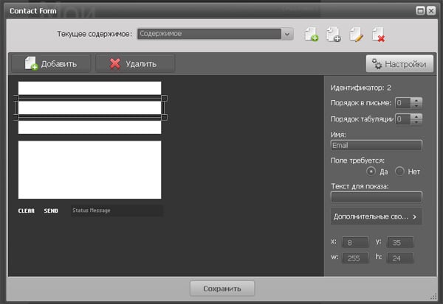Click the Сохранить button
The width and height of the screenshot is (443, 304).
(x=221, y=288)
